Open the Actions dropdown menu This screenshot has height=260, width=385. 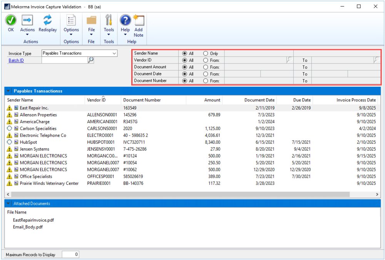click(27, 30)
